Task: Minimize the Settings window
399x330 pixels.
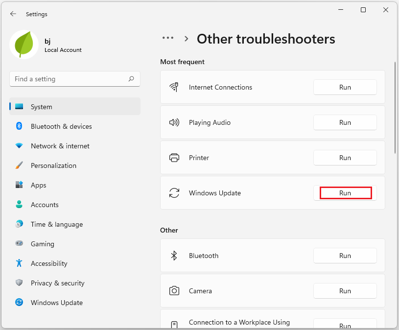Action: 341,10
